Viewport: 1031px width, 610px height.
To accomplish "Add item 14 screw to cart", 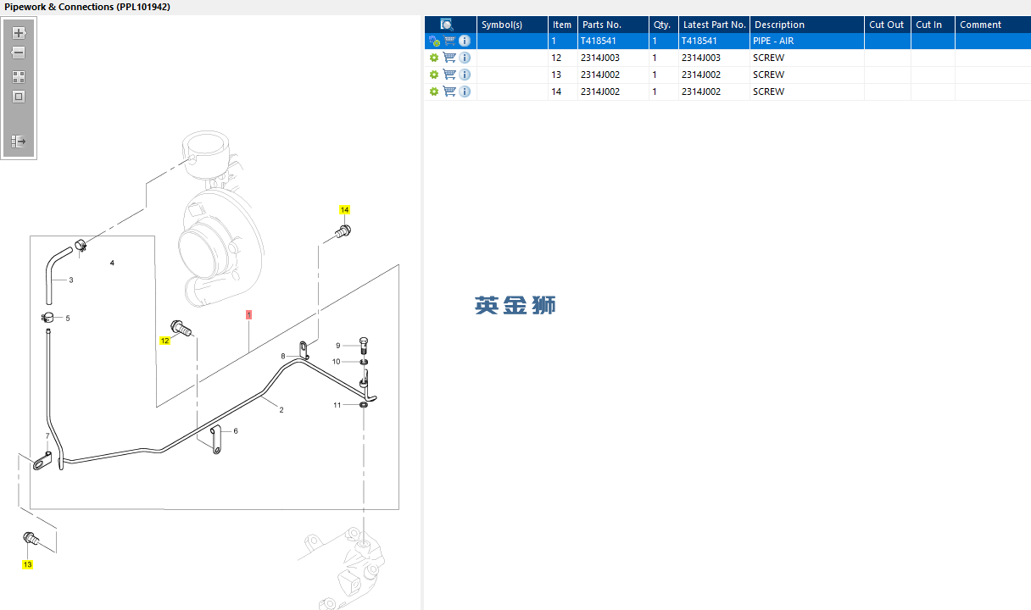I will click(449, 91).
